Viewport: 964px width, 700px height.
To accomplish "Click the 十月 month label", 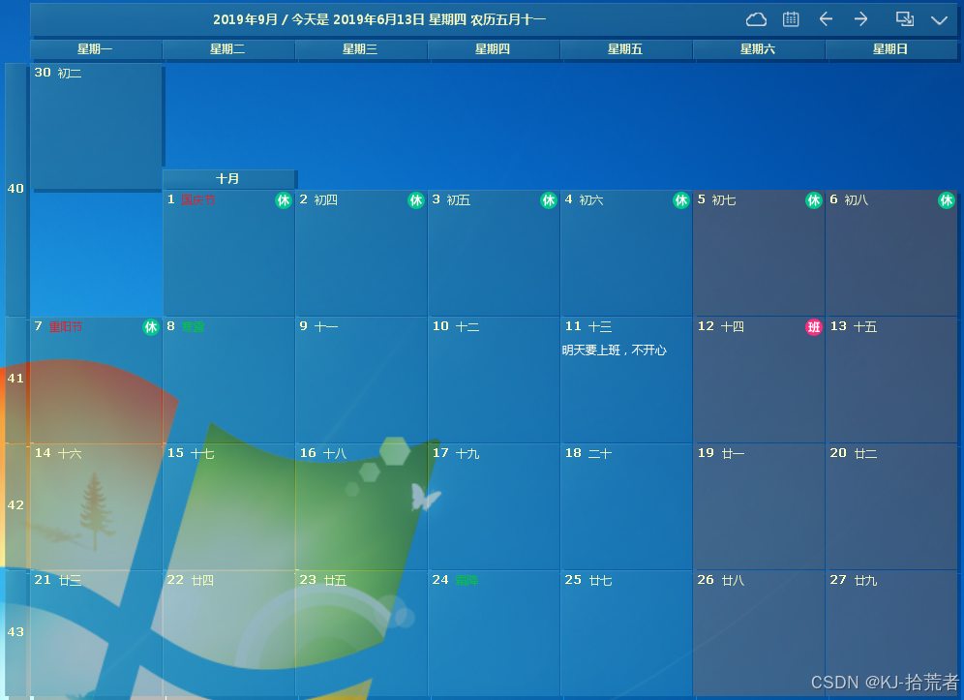I will [x=228, y=179].
